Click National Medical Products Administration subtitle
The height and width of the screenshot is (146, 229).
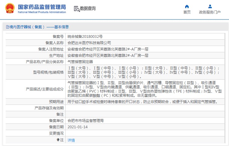pyautogui.click(x=42, y=12)
